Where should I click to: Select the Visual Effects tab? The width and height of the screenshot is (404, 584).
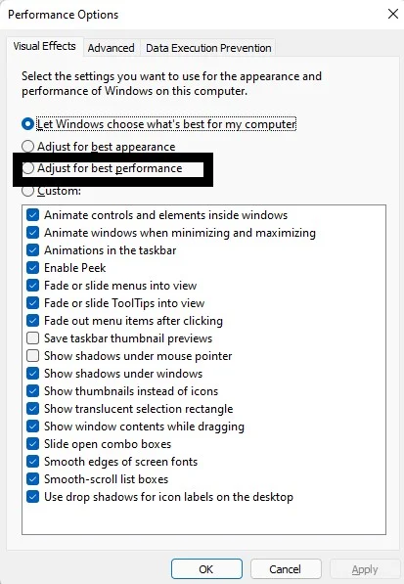[x=44, y=46]
